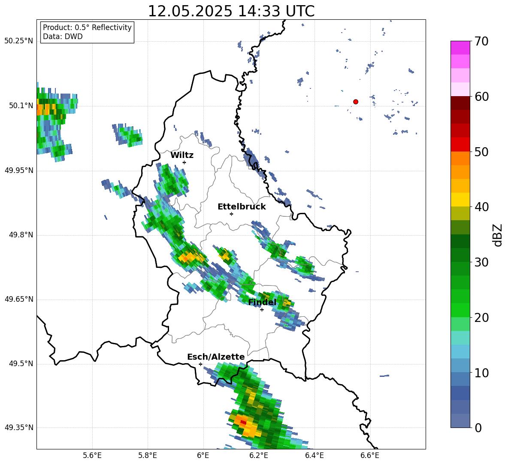This screenshot has height=464, width=508.
Task: Click the Wiltz city label
Action: (182, 155)
